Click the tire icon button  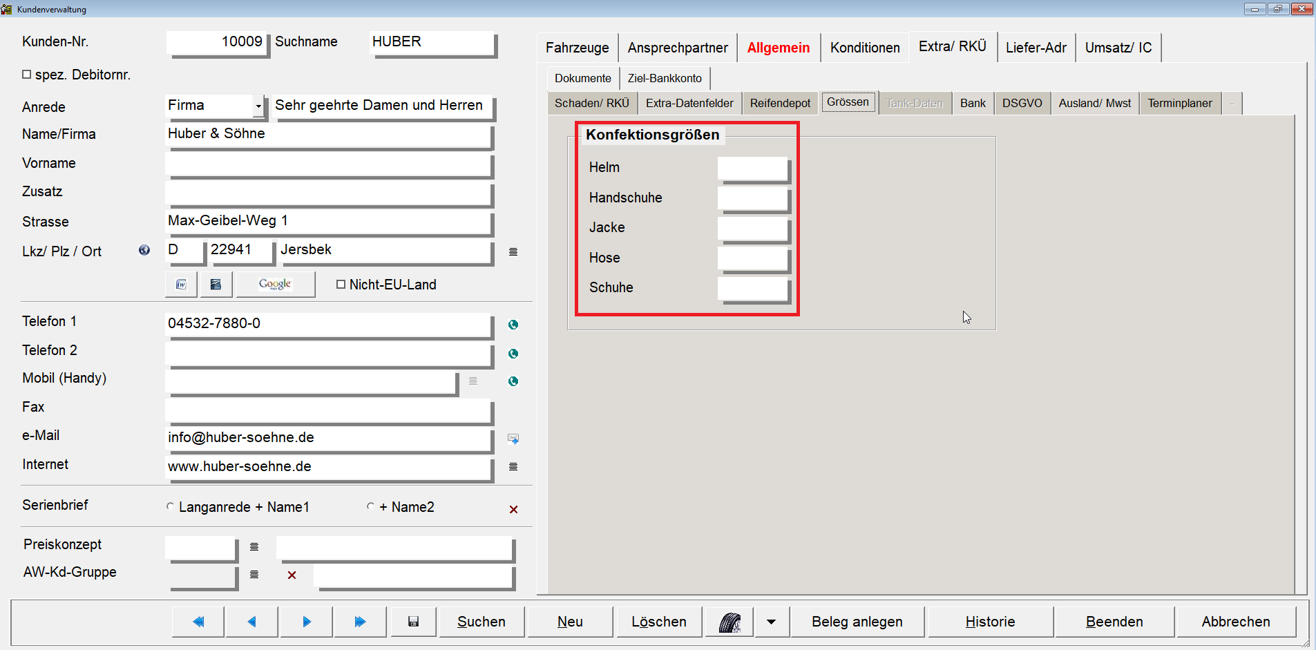pos(729,622)
